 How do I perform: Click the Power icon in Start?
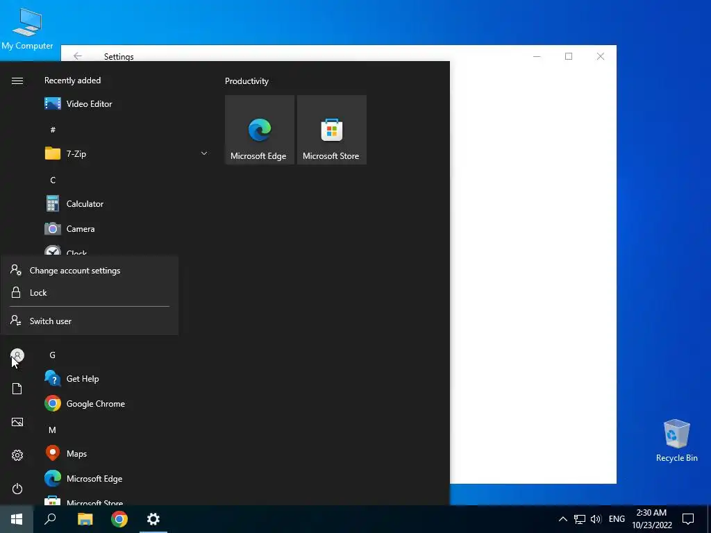coord(17,489)
